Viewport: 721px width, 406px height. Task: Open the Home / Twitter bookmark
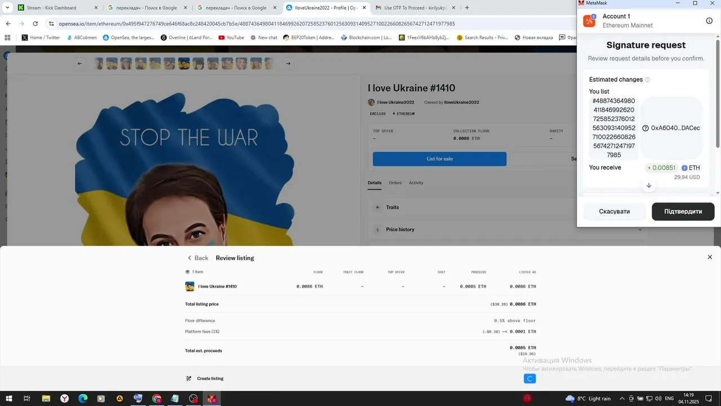coord(41,38)
